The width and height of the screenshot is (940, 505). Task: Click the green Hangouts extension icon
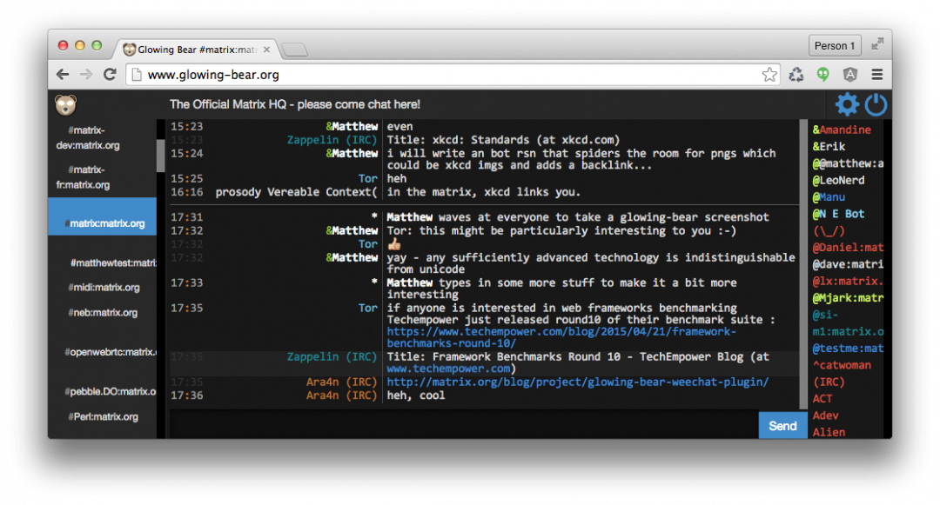pos(822,75)
